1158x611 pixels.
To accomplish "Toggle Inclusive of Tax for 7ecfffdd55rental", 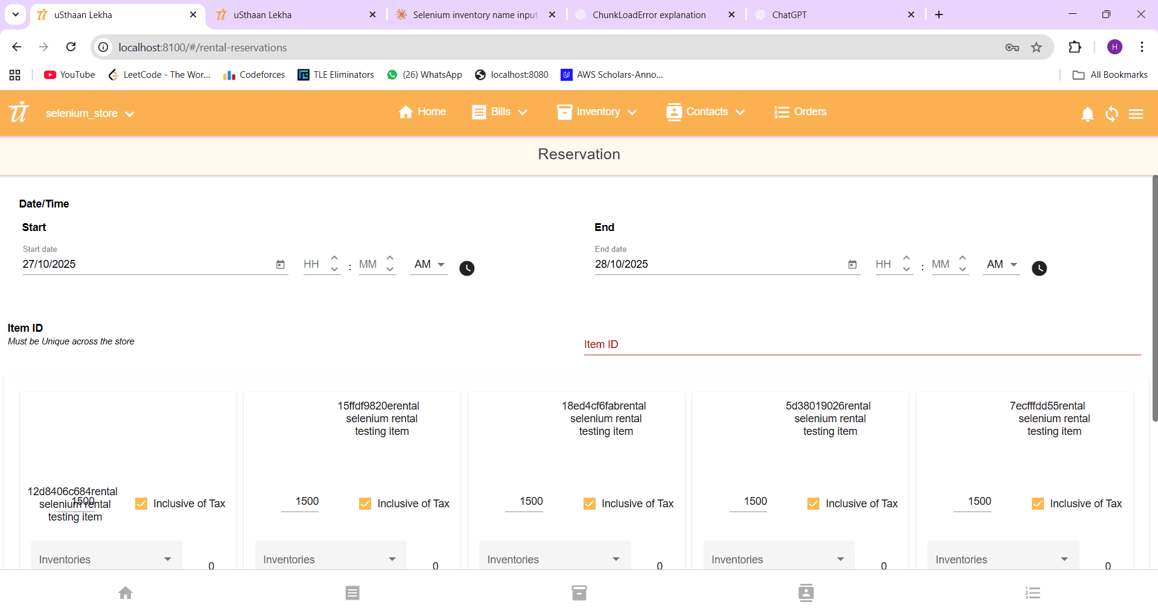I will point(1038,504).
